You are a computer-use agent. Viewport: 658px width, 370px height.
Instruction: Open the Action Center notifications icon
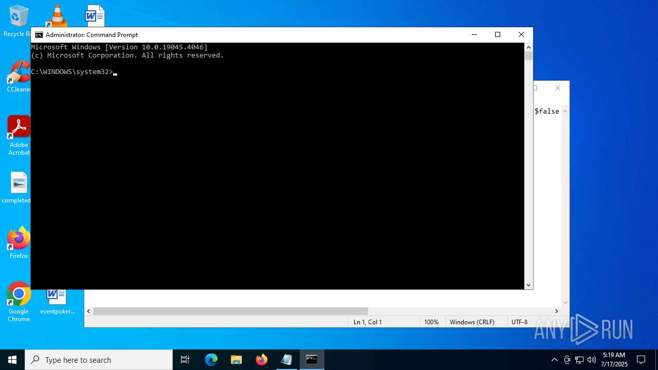641,360
